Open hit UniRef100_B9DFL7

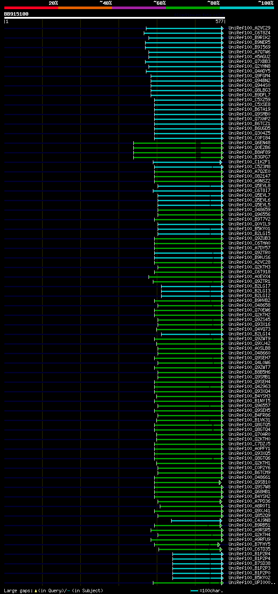click(x=249, y=95)
